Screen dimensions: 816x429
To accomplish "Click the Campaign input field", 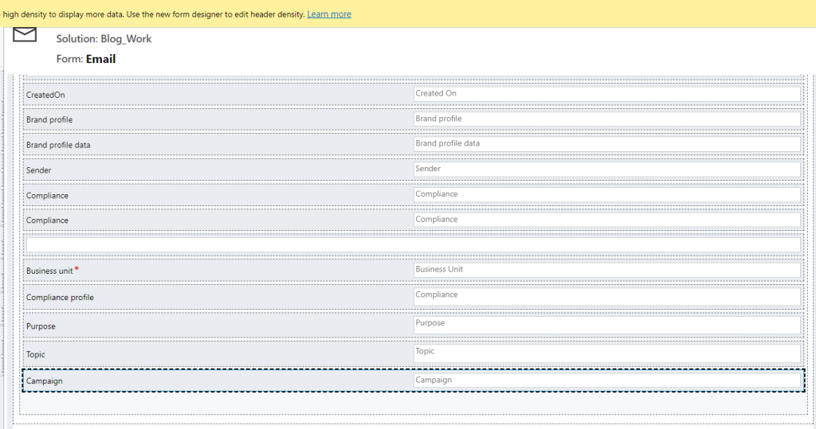I will 606,380.
